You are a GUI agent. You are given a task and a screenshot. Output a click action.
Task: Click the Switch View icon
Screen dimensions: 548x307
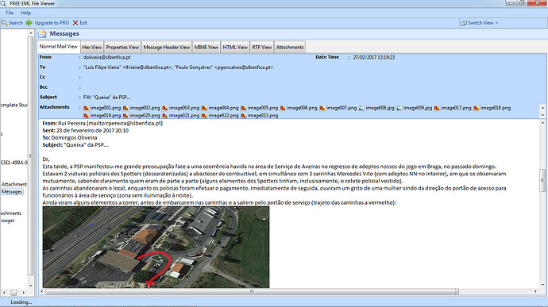(x=464, y=23)
